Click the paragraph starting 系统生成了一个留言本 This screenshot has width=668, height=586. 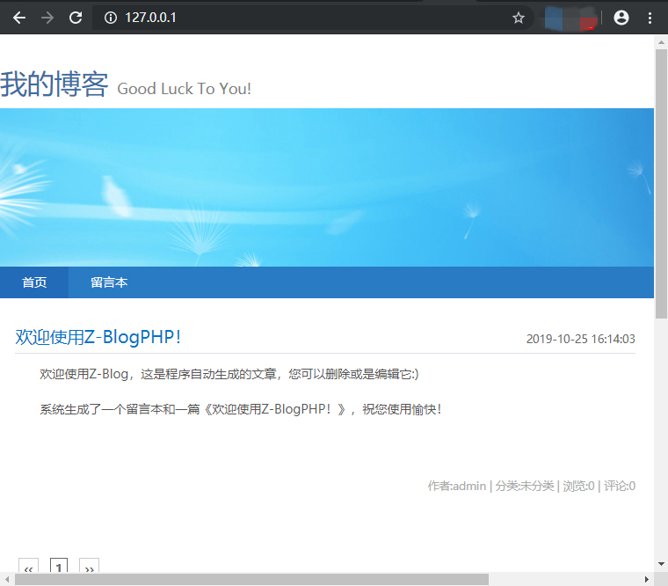click(241, 409)
